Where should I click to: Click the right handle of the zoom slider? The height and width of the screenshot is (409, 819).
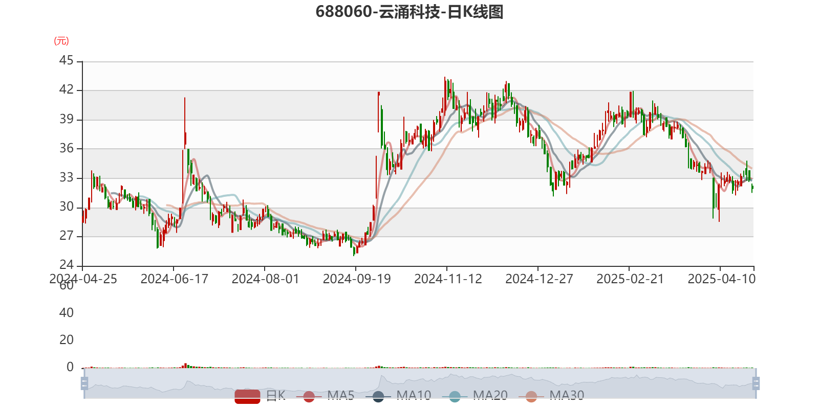tap(756, 383)
